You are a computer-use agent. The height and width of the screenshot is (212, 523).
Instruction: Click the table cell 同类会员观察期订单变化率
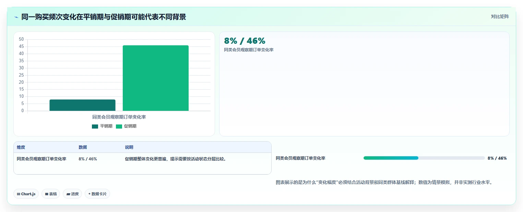click(41, 159)
